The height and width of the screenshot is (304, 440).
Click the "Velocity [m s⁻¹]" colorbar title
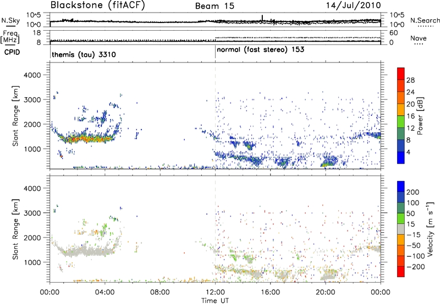(x=430, y=229)
